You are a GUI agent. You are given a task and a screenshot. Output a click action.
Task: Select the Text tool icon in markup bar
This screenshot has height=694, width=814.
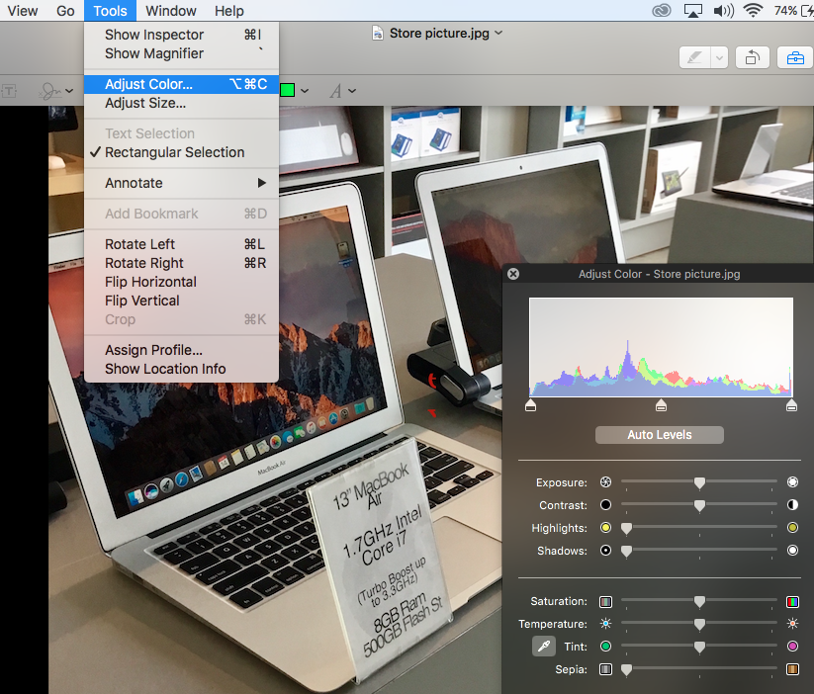[x=9, y=91]
